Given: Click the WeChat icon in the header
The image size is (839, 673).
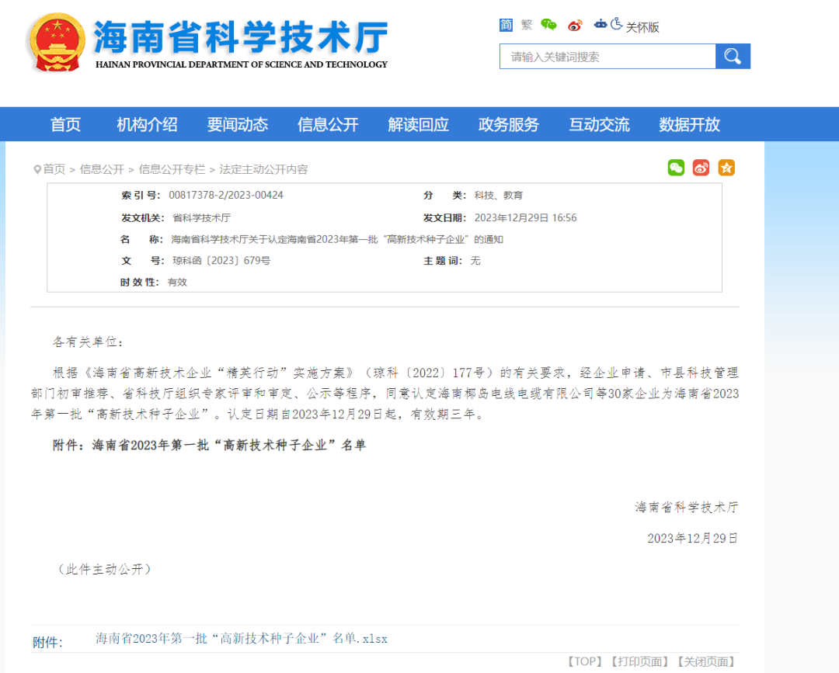Looking at the screenshot, I should tap(547, 25).
